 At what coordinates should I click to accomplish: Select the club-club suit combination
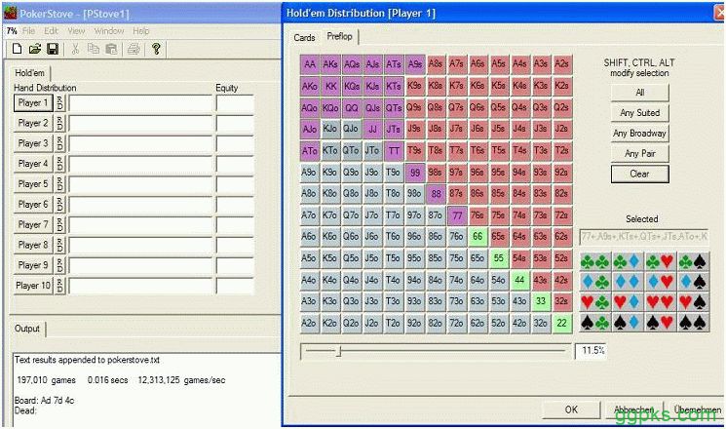[x=595, y=262]
